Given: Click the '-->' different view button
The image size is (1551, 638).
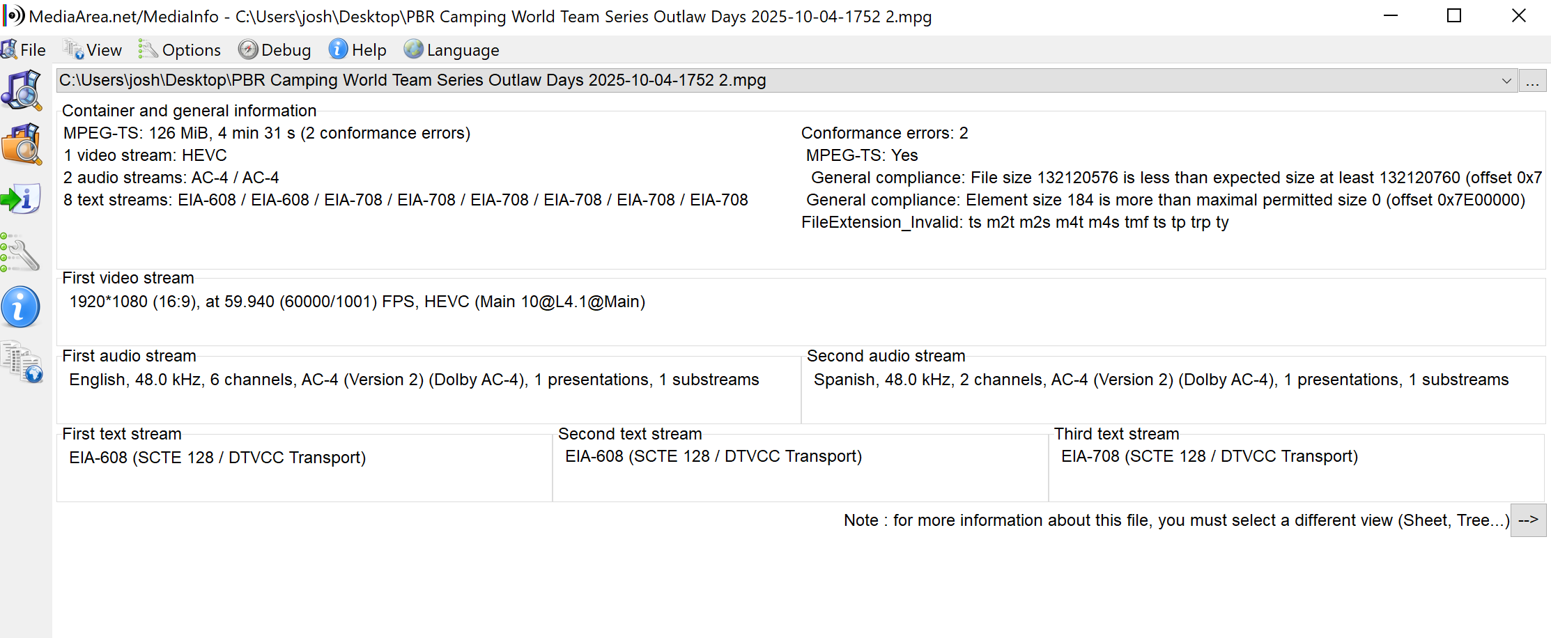Looking at the screenshot, I should 1528,520.
